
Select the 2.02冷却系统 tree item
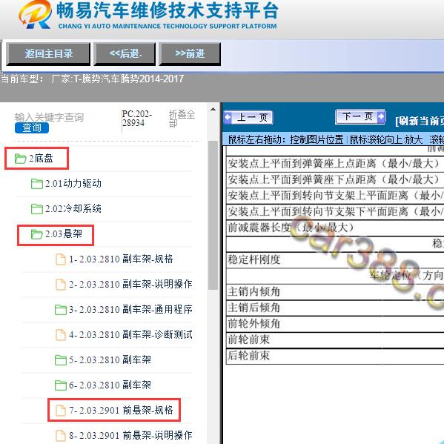pos(73,209)
